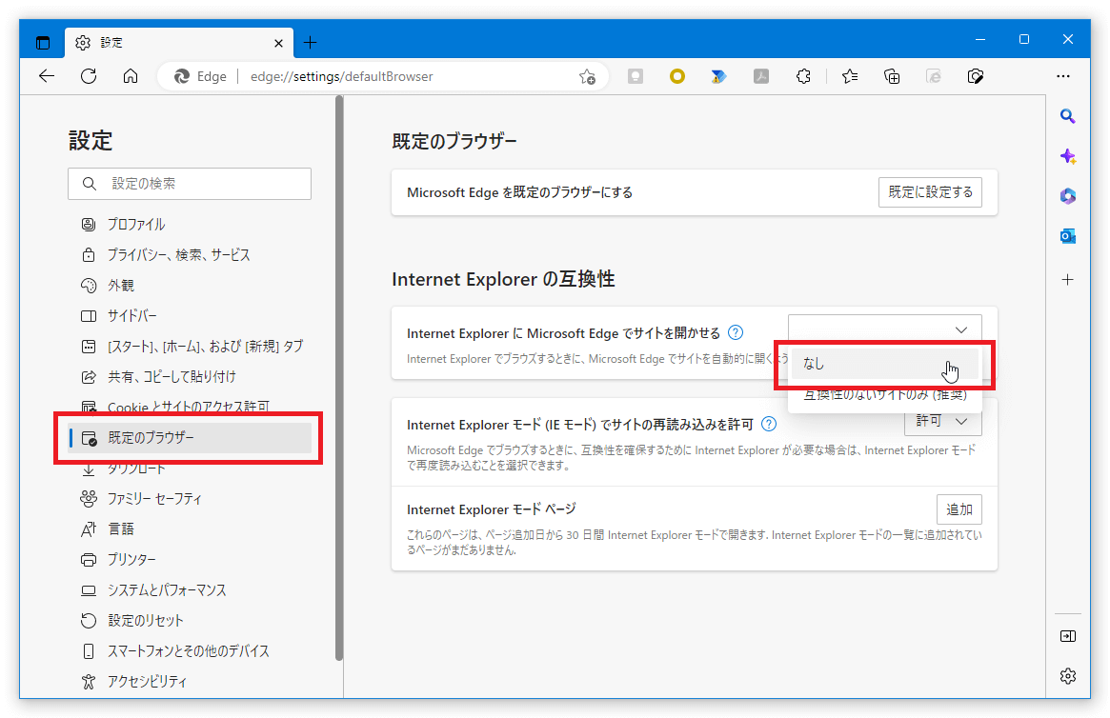Open システムとパフォーマンス settings section
This screenshot has height=718, width=1110.
pos(167,590)
